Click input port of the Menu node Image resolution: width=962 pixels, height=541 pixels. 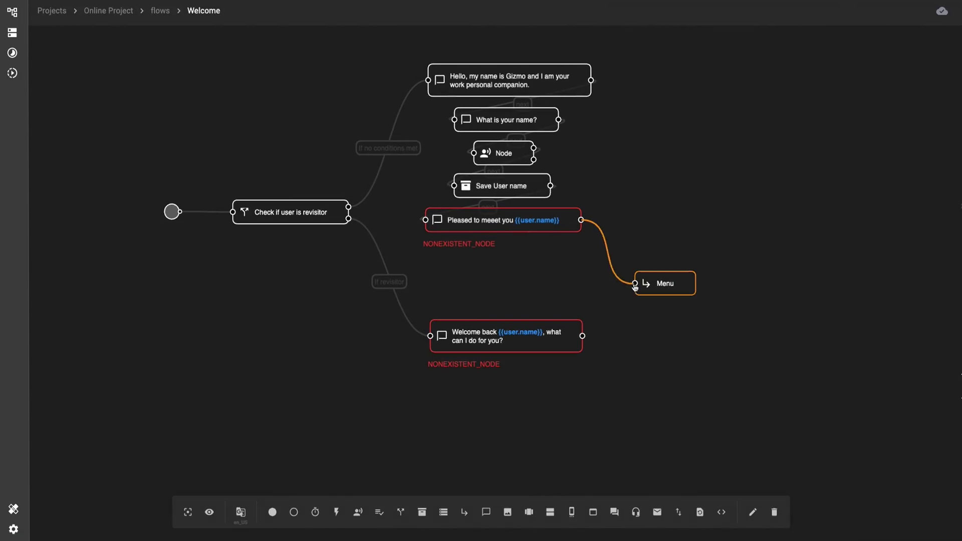635,283
